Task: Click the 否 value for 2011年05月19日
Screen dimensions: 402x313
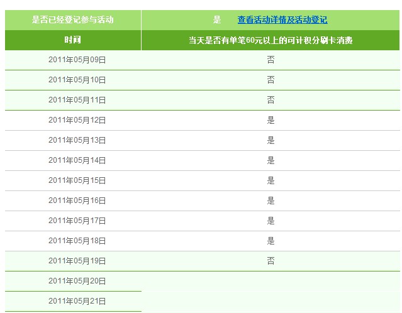Action: [271, 261]
